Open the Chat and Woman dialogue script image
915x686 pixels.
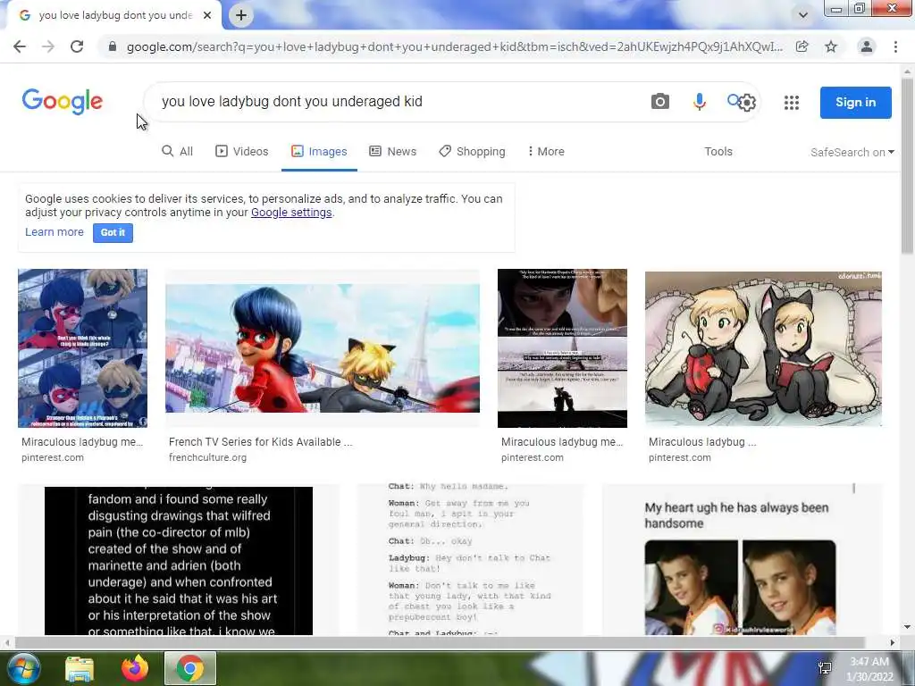tap(470, 560)
